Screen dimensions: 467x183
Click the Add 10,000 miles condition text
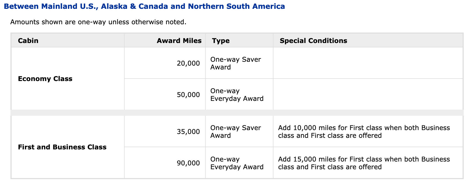[364, 132]
